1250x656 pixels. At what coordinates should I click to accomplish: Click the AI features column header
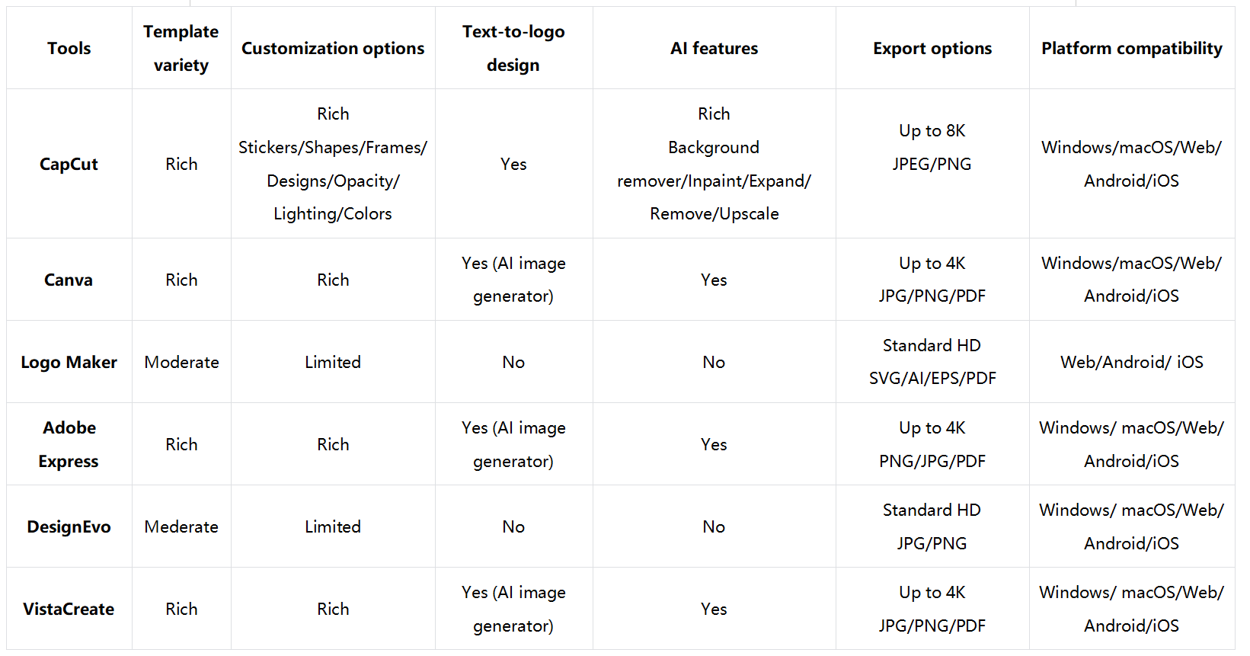714,48
